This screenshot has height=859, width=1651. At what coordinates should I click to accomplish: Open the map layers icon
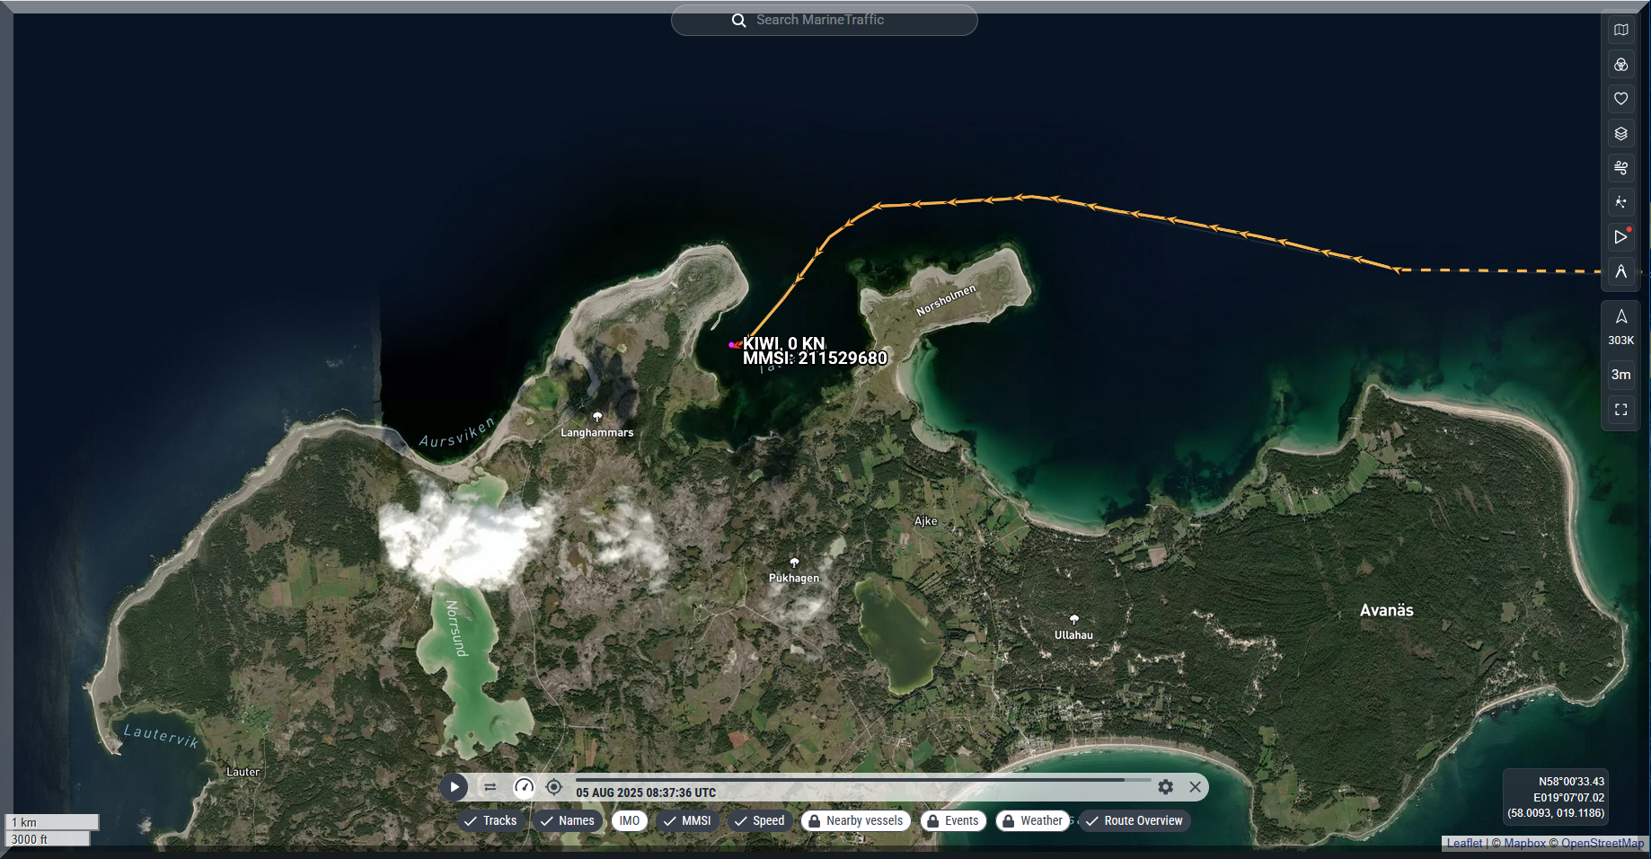pos(1620,134)
